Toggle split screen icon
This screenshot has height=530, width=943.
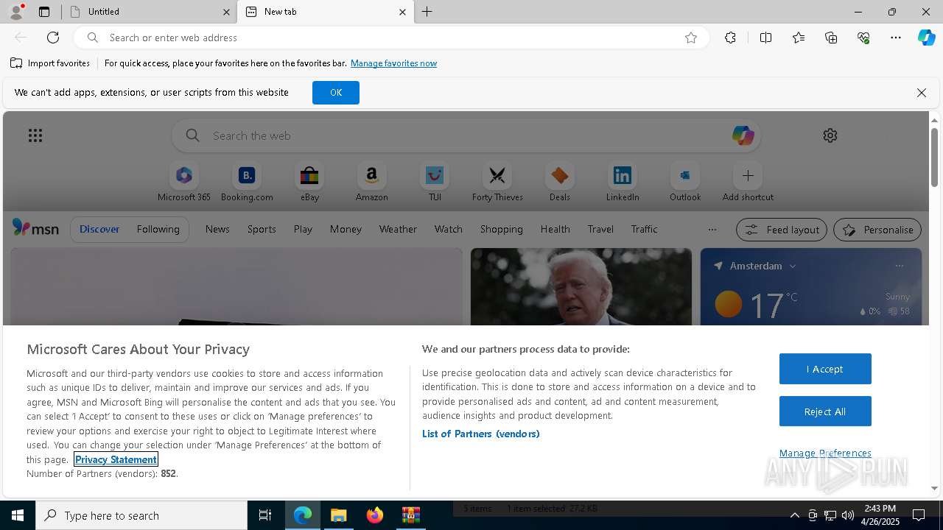[x=765, y=38]
